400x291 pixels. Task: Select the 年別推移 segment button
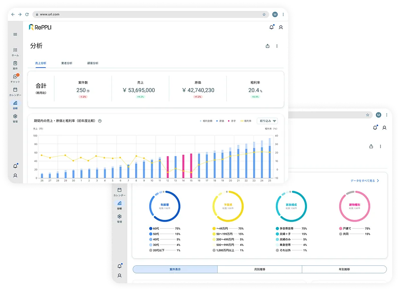(344, 269)
